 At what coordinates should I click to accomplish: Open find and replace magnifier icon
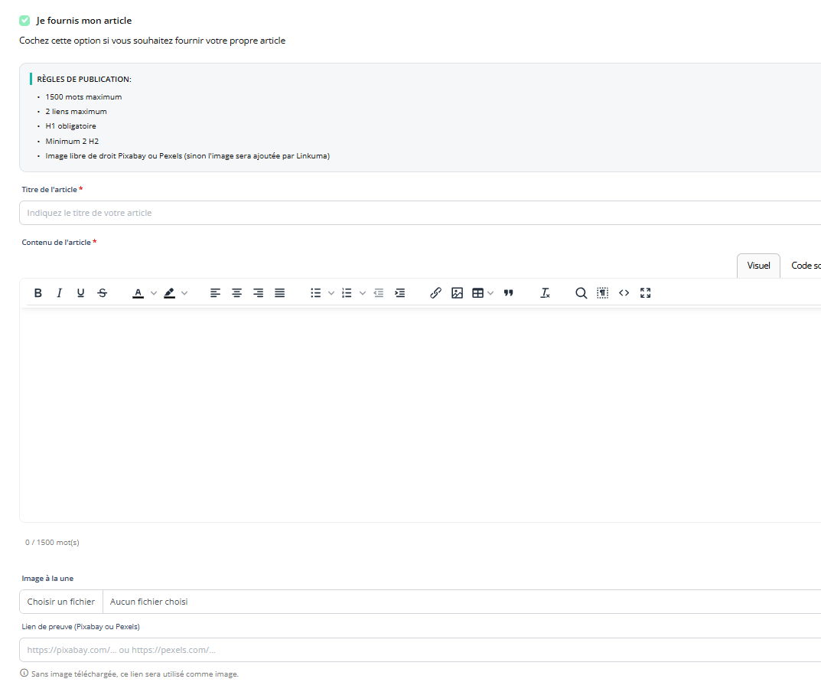pos(581,293)
